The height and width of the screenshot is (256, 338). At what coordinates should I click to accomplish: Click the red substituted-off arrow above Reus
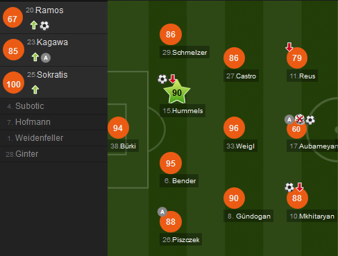[289, 46]
